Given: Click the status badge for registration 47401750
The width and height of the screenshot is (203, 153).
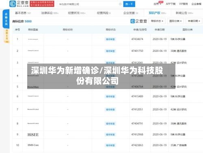Looking at the screenshot, I should 110,51.
